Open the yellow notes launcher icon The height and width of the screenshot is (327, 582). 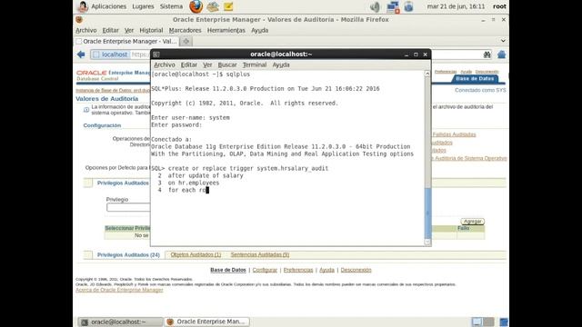tap(228, 6)
